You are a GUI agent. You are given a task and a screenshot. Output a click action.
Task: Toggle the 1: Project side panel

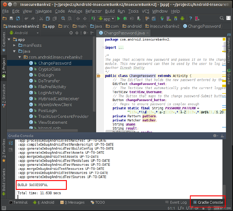click(x=4, y=68)
